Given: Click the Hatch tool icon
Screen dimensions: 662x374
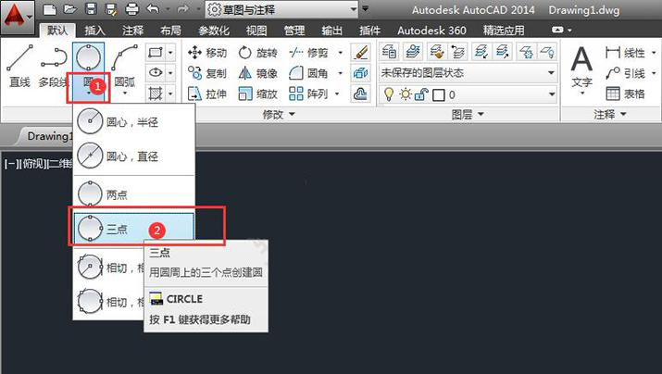Looking at the screenshot, I should [156, 93].
